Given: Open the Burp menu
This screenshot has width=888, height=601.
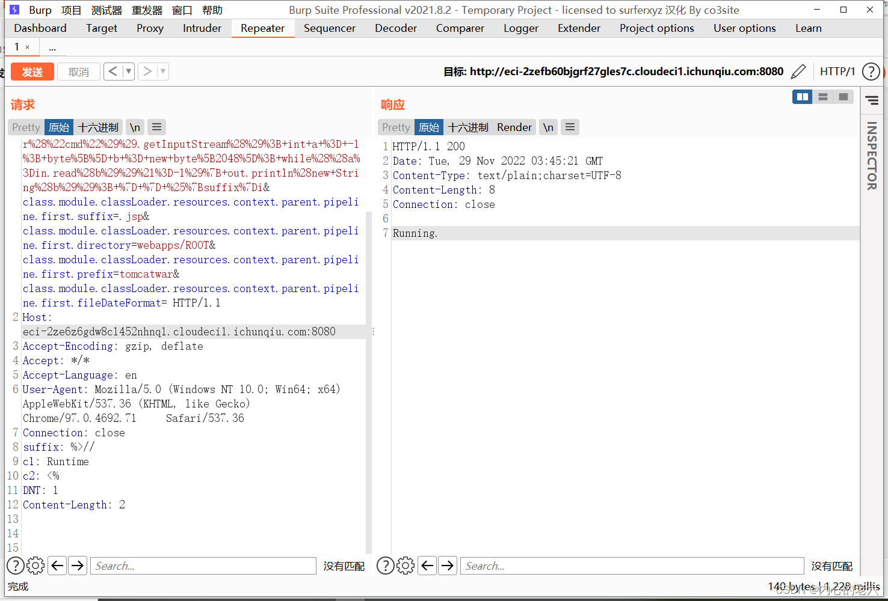Looking at the screenshot, I should [40, 10].
